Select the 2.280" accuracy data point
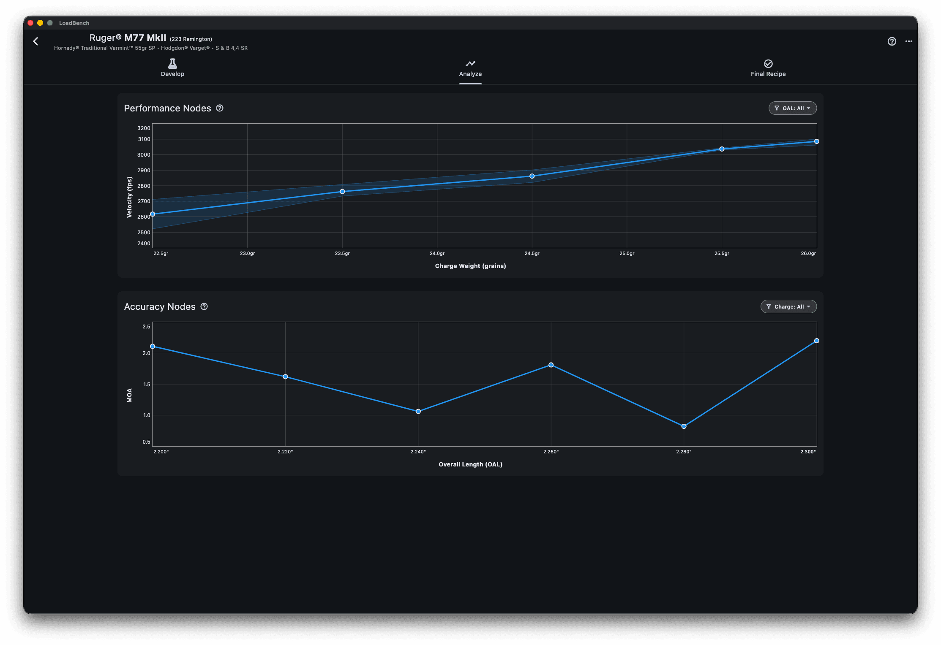 pyautogui.click(x=684, y=426)
